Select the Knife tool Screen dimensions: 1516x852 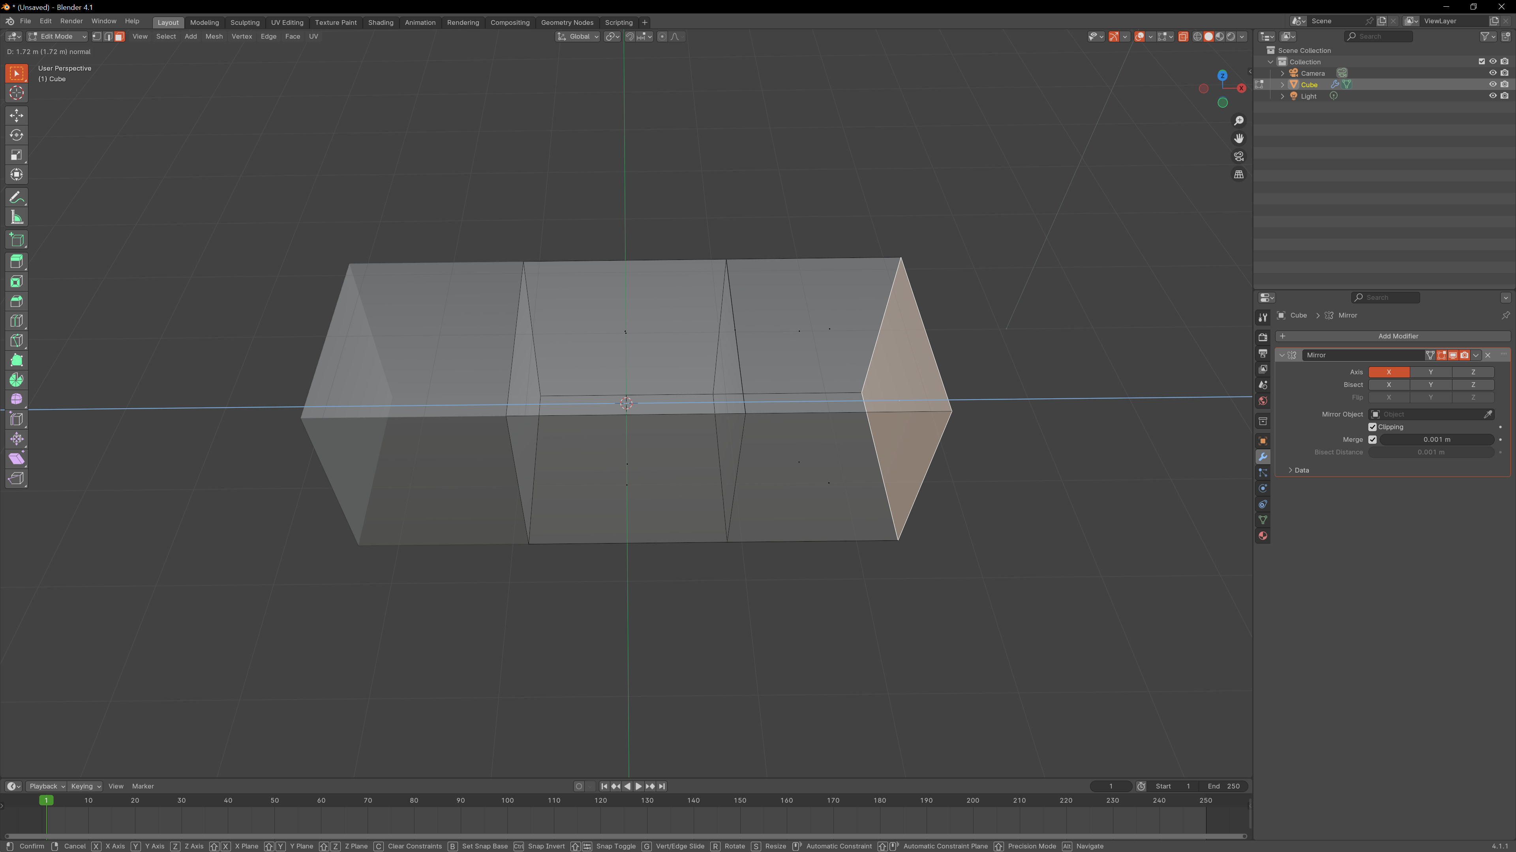tap(17, 340)
